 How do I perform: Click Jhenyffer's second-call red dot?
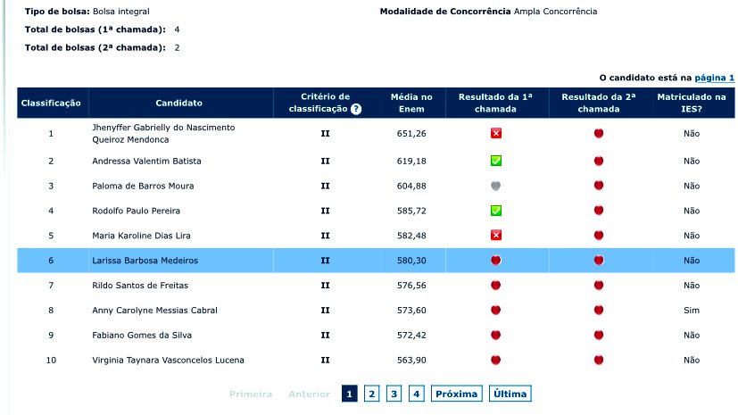[x=599, y=133]
